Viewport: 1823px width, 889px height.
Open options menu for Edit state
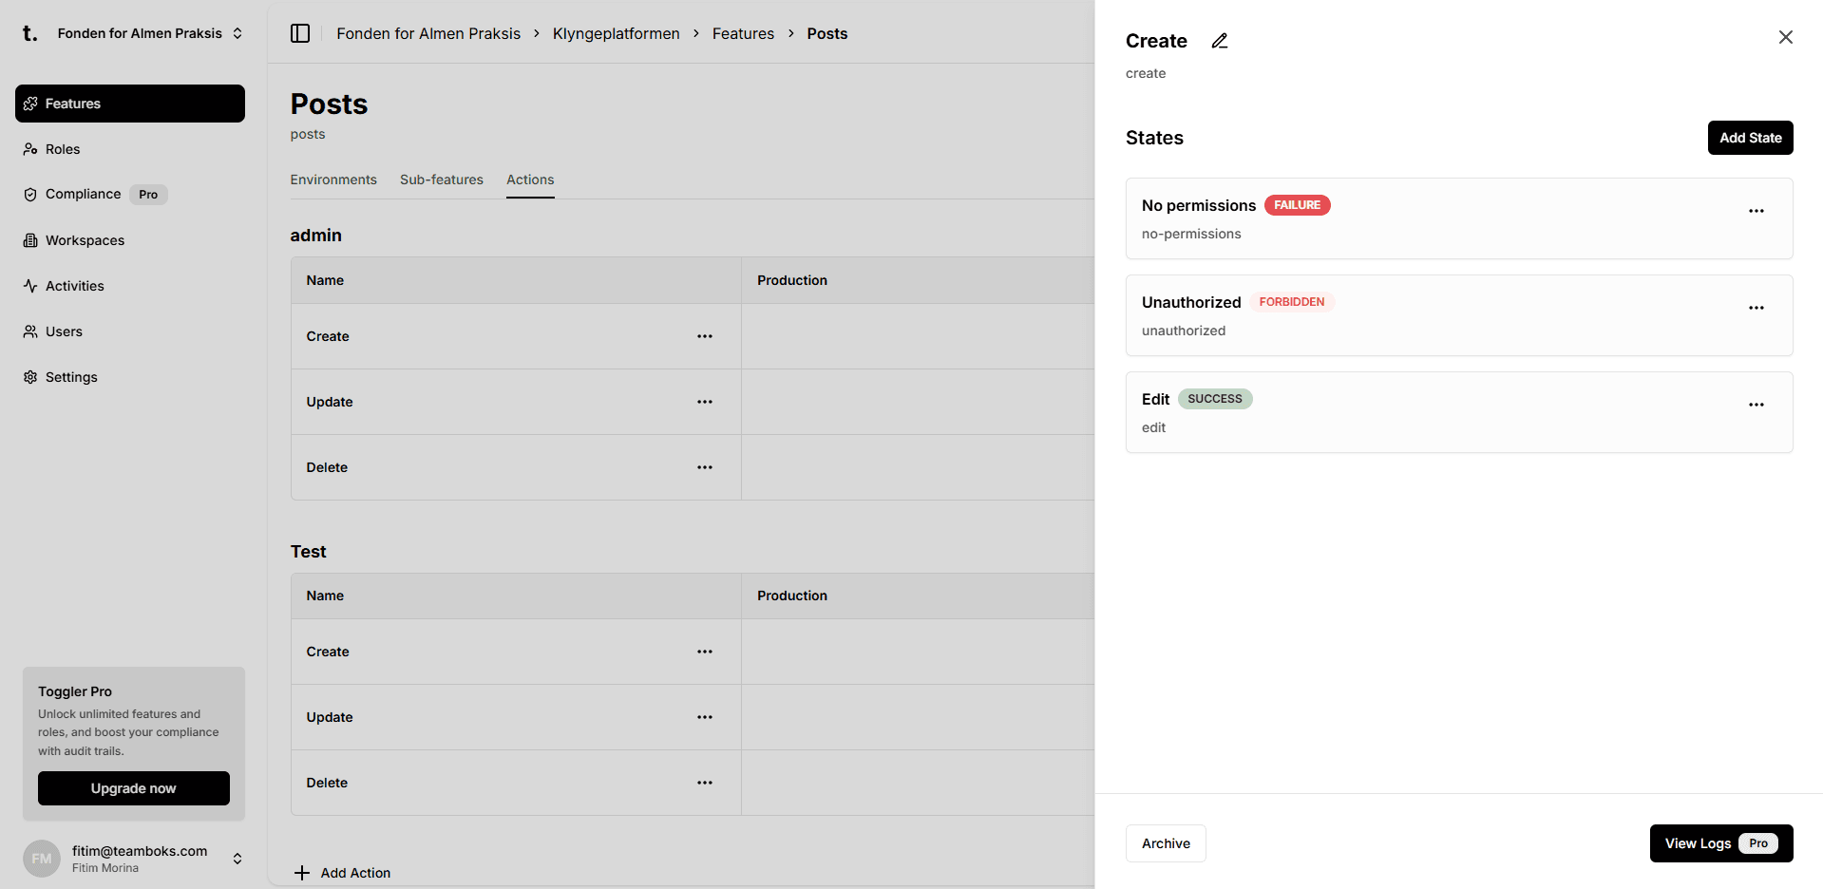click(1756, 405)
